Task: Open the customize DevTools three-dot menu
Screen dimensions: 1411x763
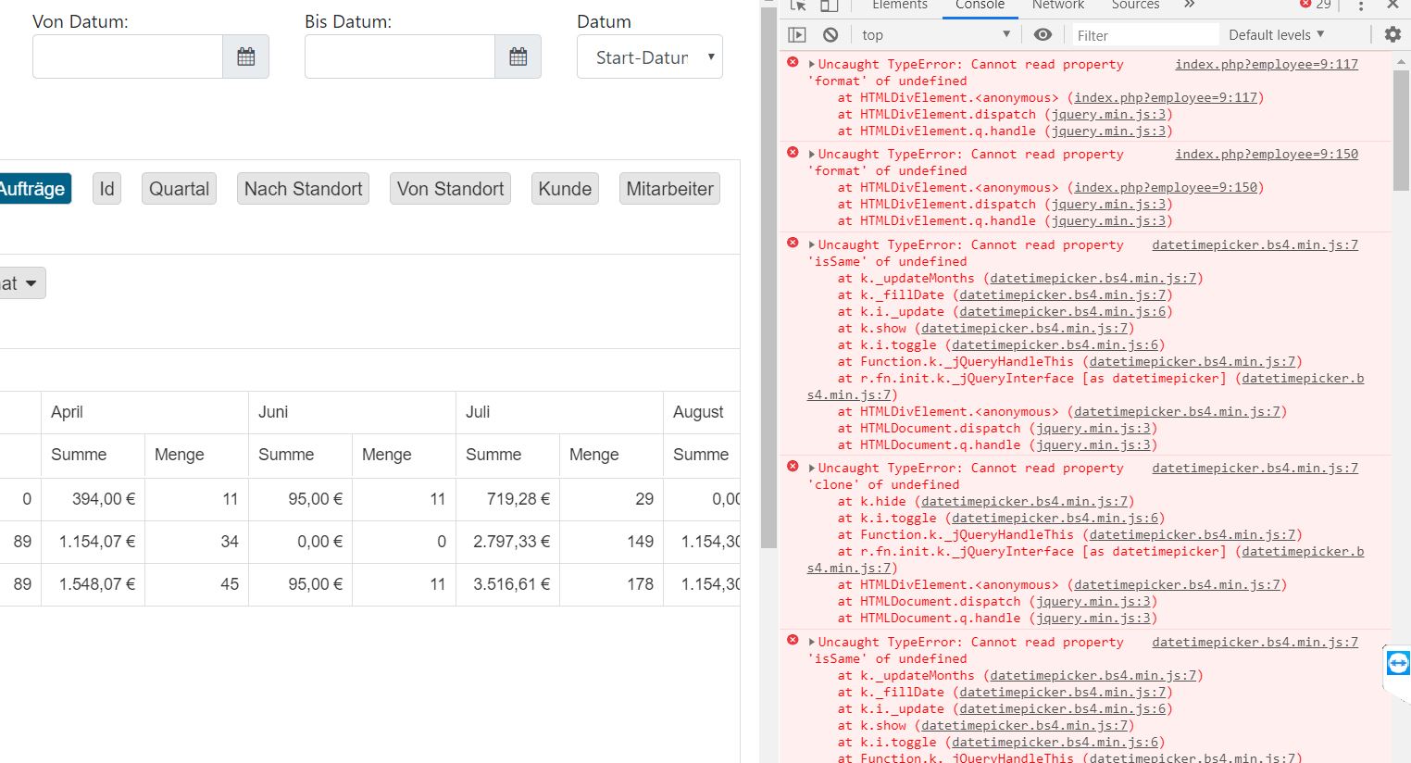Action: pyautogui.click(x=1362, y=6)
